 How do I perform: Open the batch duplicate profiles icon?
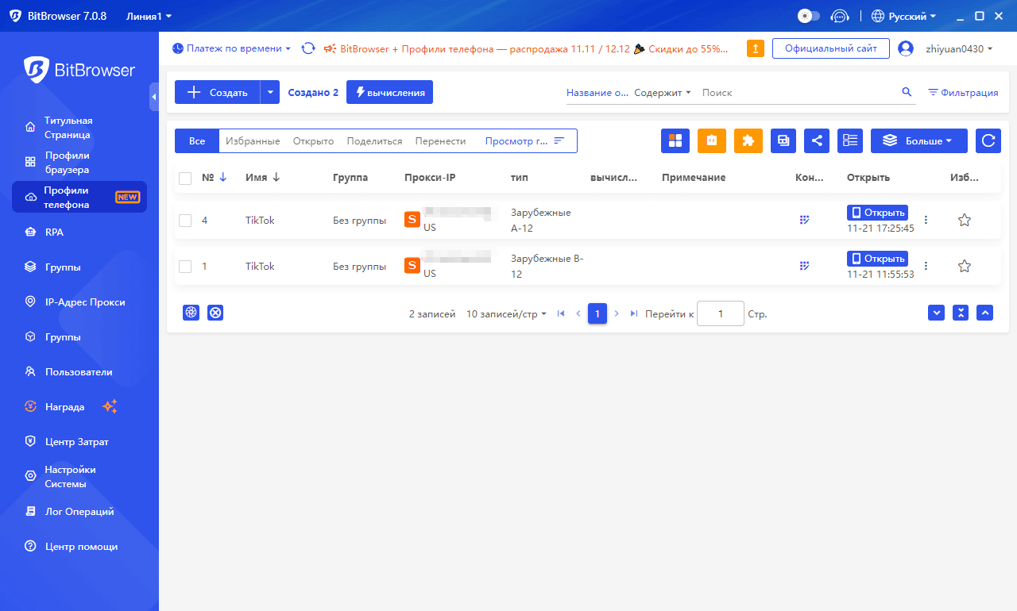(x=783, y=140)
